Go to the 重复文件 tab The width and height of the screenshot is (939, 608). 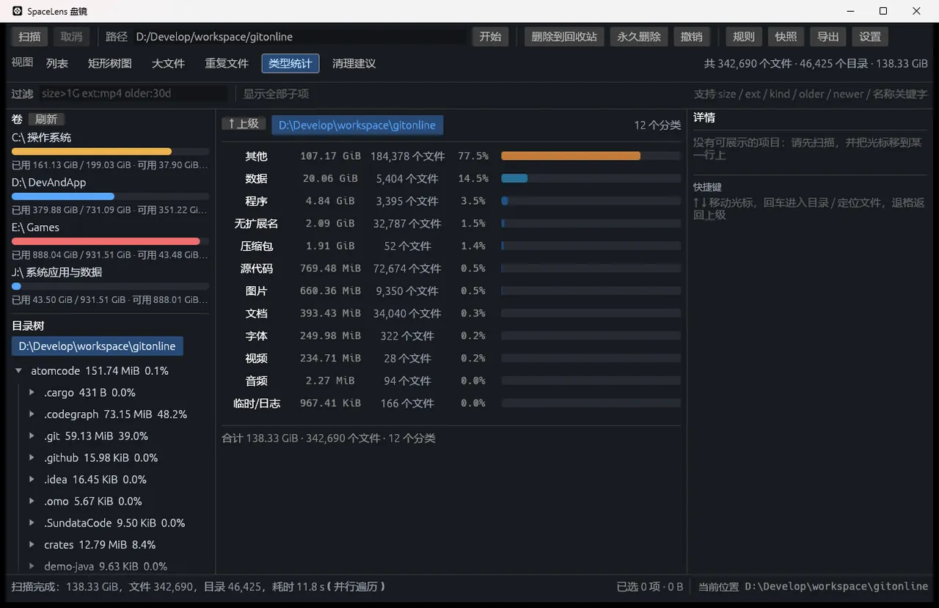click(x=227, y=64)
